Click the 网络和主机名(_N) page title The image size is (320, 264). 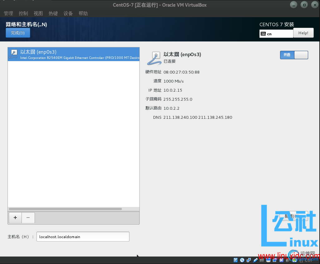click(26, 25)
